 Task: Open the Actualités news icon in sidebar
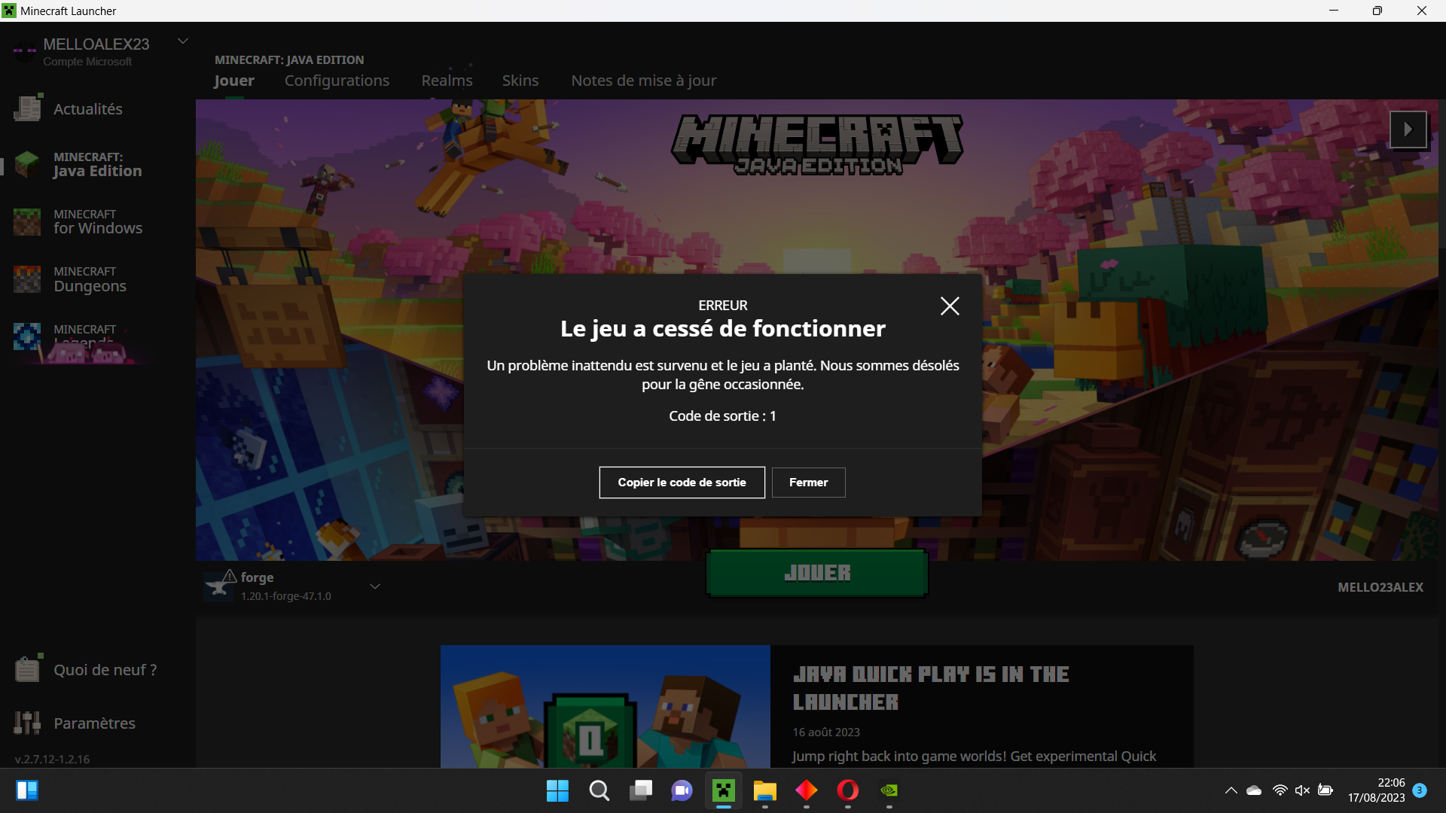(x=28, y=108)
